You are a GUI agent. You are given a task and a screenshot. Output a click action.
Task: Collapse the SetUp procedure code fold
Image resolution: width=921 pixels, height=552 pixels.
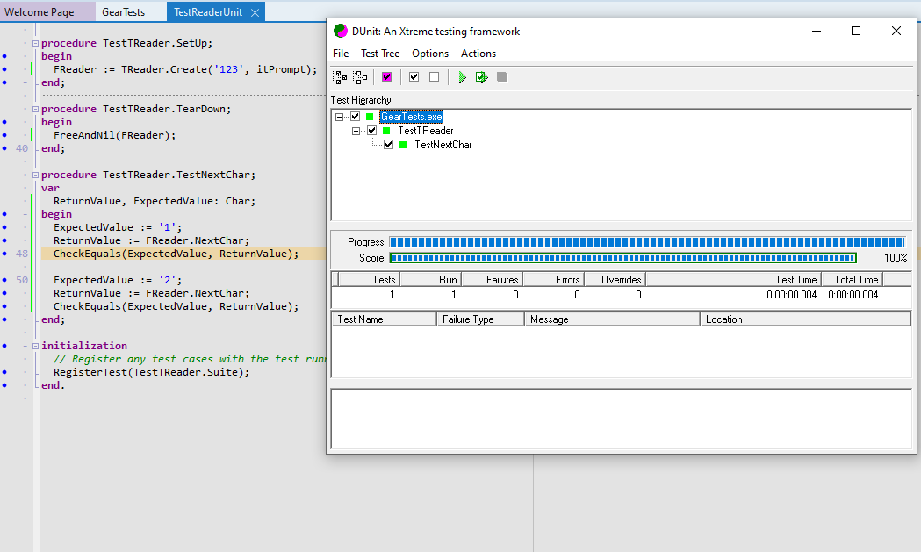[x=34, y=43]
